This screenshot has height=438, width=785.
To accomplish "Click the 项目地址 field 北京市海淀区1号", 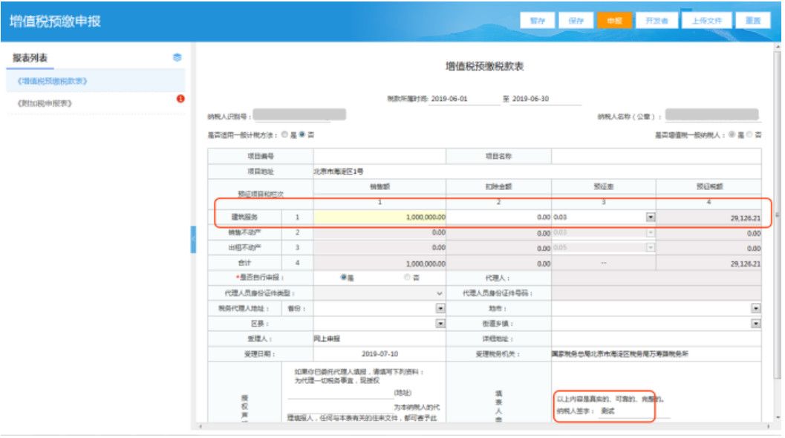I will (537, 171).
